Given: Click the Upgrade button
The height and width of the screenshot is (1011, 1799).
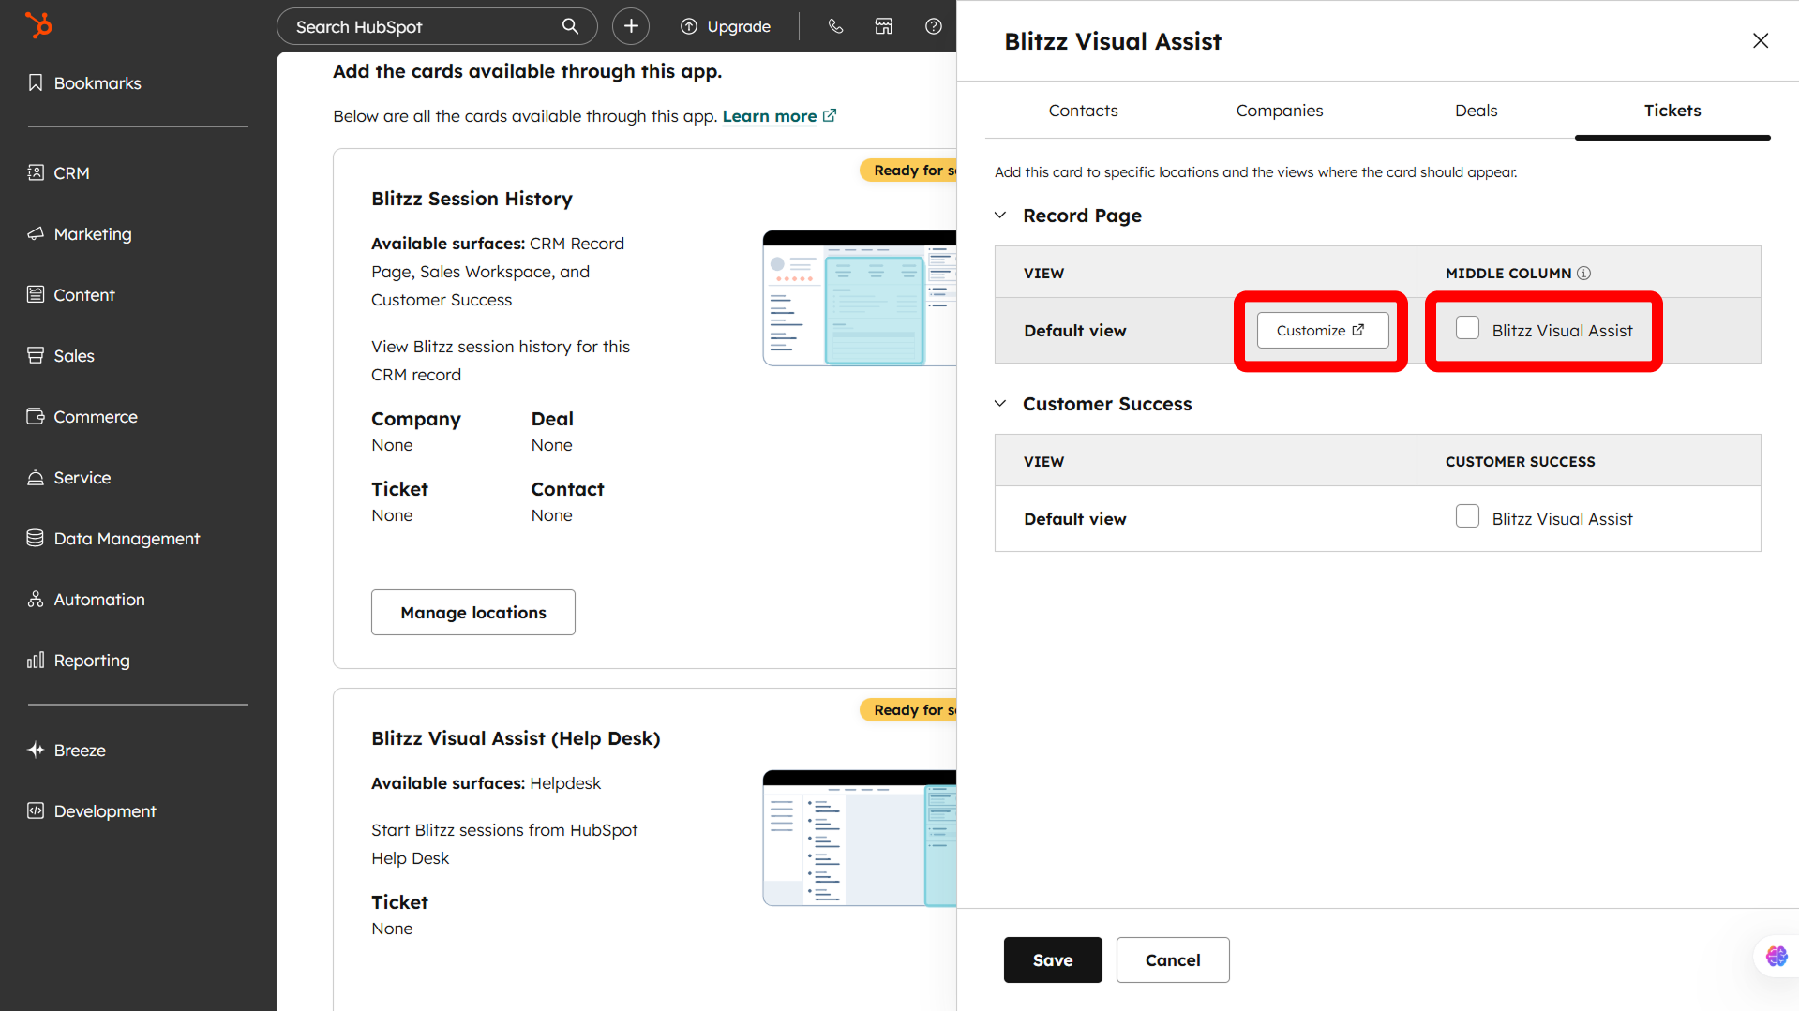Looking at the screenshot, I should click(x=727, y=26).
